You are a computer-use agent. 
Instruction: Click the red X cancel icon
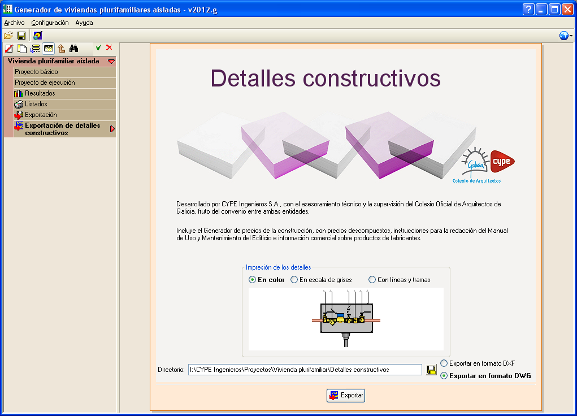pyautogui.click(x=109, y=47)
